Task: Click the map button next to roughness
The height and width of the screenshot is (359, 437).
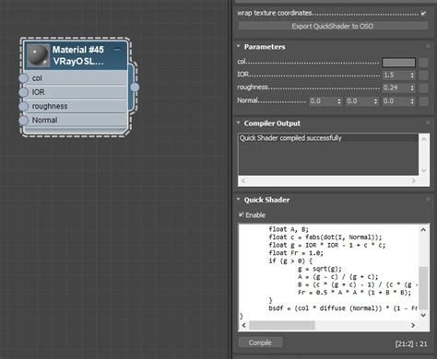Action: click(423, 88)
